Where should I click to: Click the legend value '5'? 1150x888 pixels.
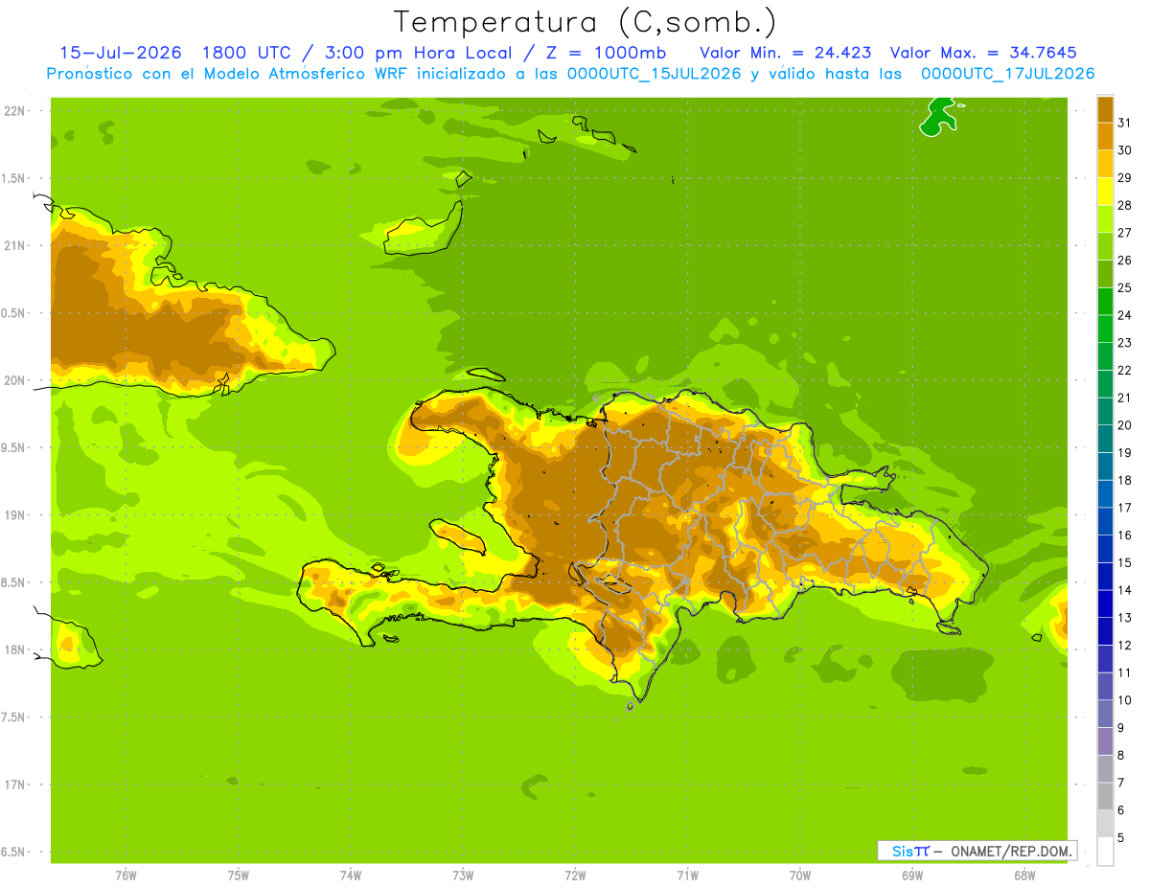(1122, 838)
